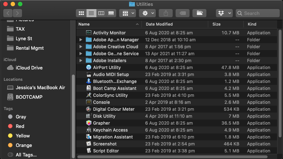Click the file list vertical scrollbar
This screenshot has width=283, height=159.
click(x=280, y=84)
